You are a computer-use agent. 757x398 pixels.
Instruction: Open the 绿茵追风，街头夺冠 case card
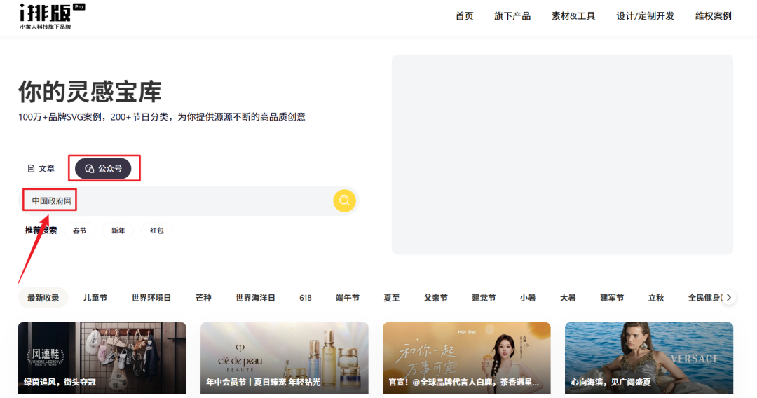point(102,359)
